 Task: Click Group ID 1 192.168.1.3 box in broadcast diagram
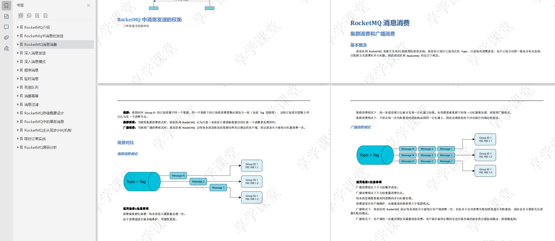(485, 171)
